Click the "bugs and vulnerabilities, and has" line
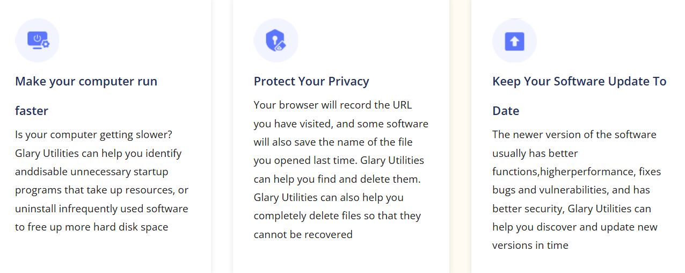The image size is (685, 273). pos(571,190)
